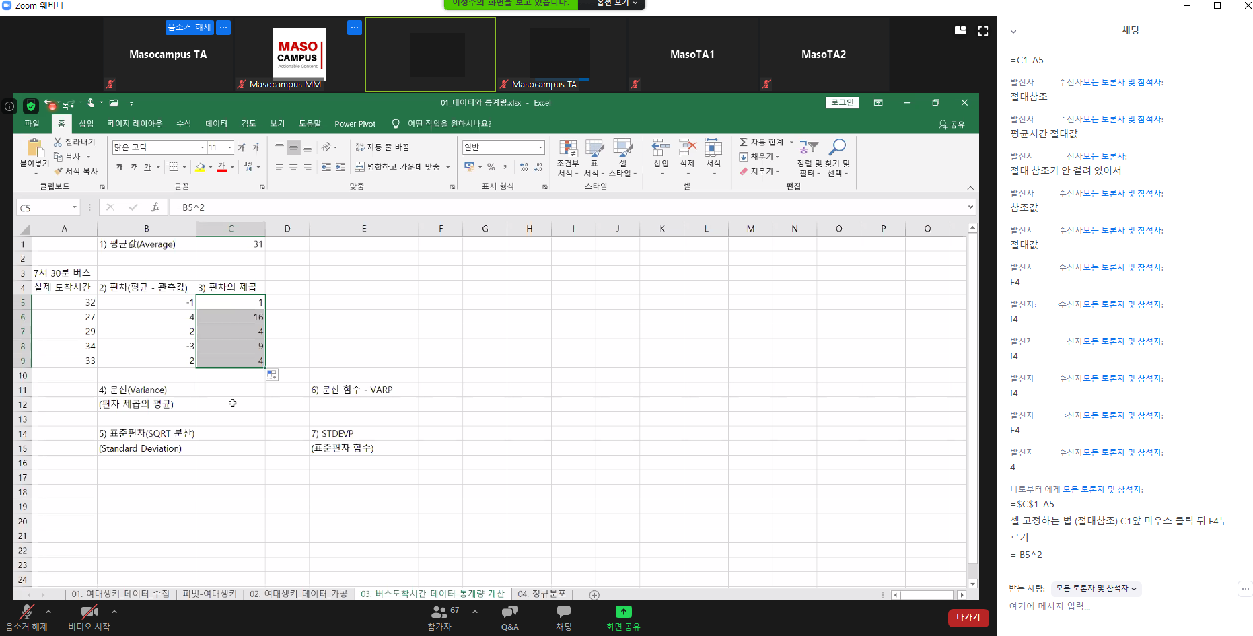This screenshot has width=1253, height=636.
Task: Open Find & Select magnifier icon
Action: click(x=838, y=148)
